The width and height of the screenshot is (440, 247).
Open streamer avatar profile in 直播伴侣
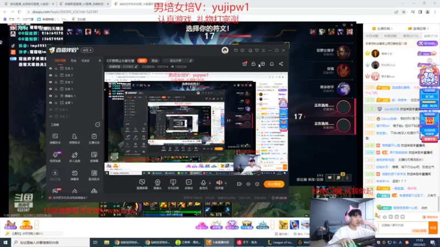pos(225,50)
